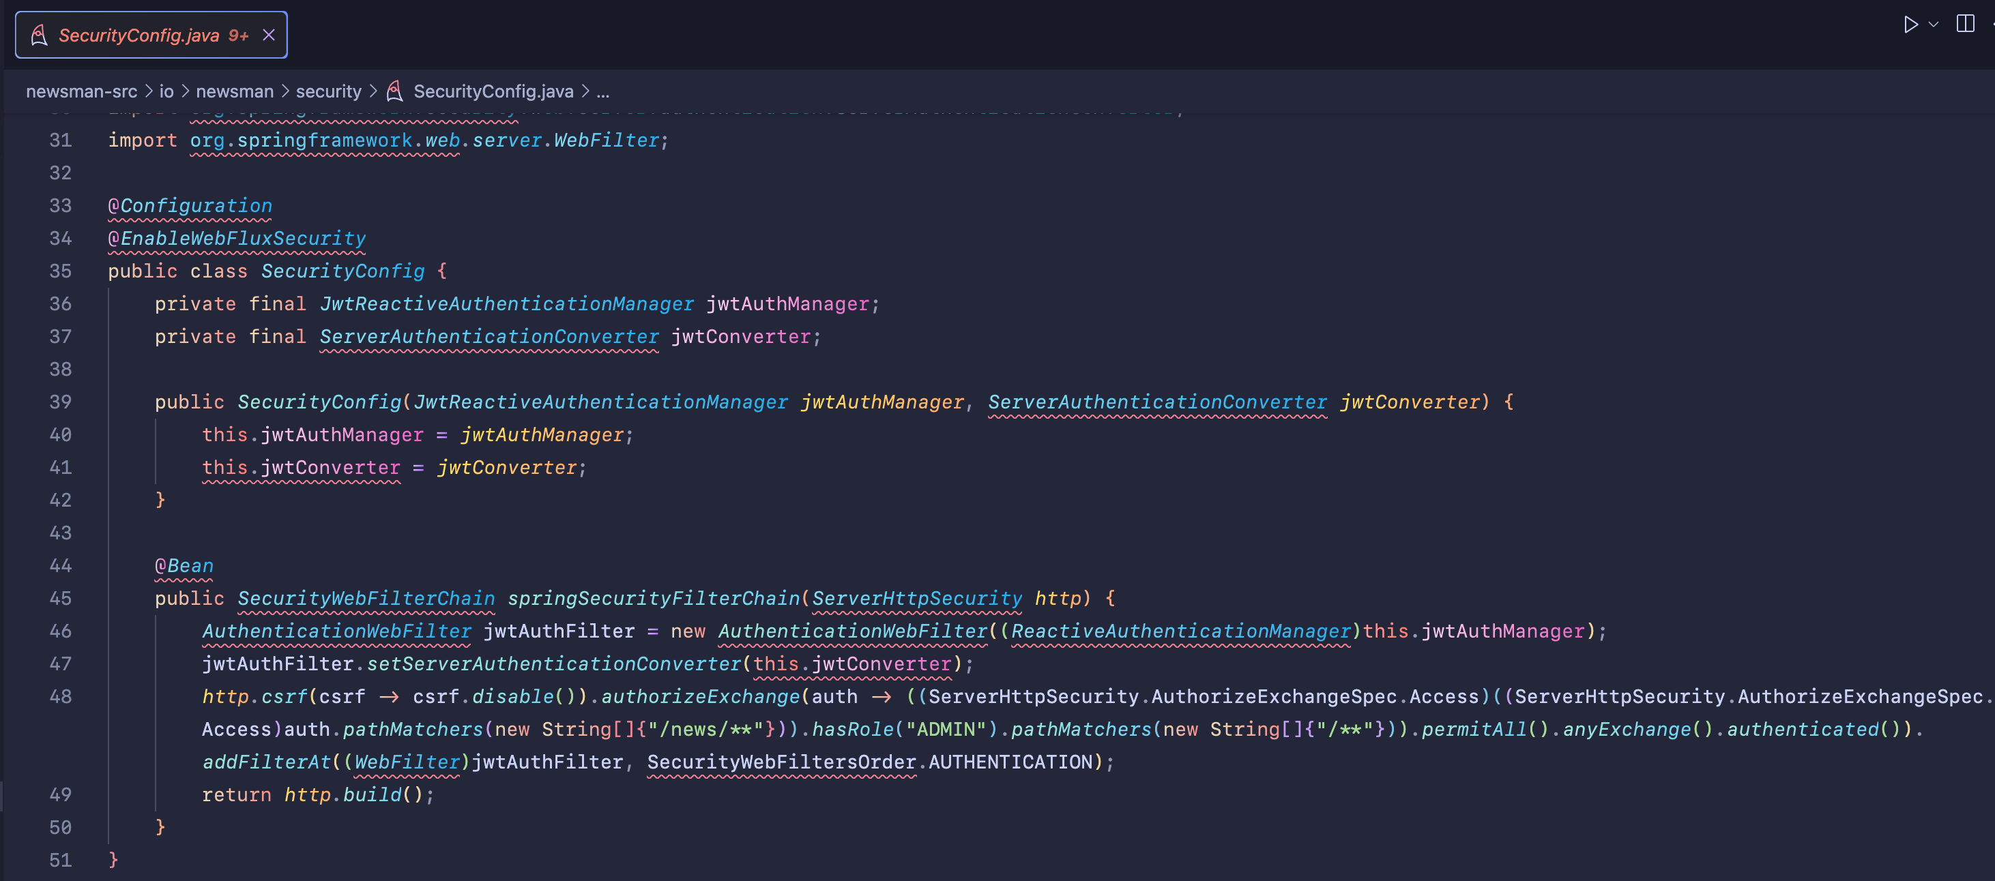
Task: Open the run options dropdown arrow
Action: [x=1933, y=25]
